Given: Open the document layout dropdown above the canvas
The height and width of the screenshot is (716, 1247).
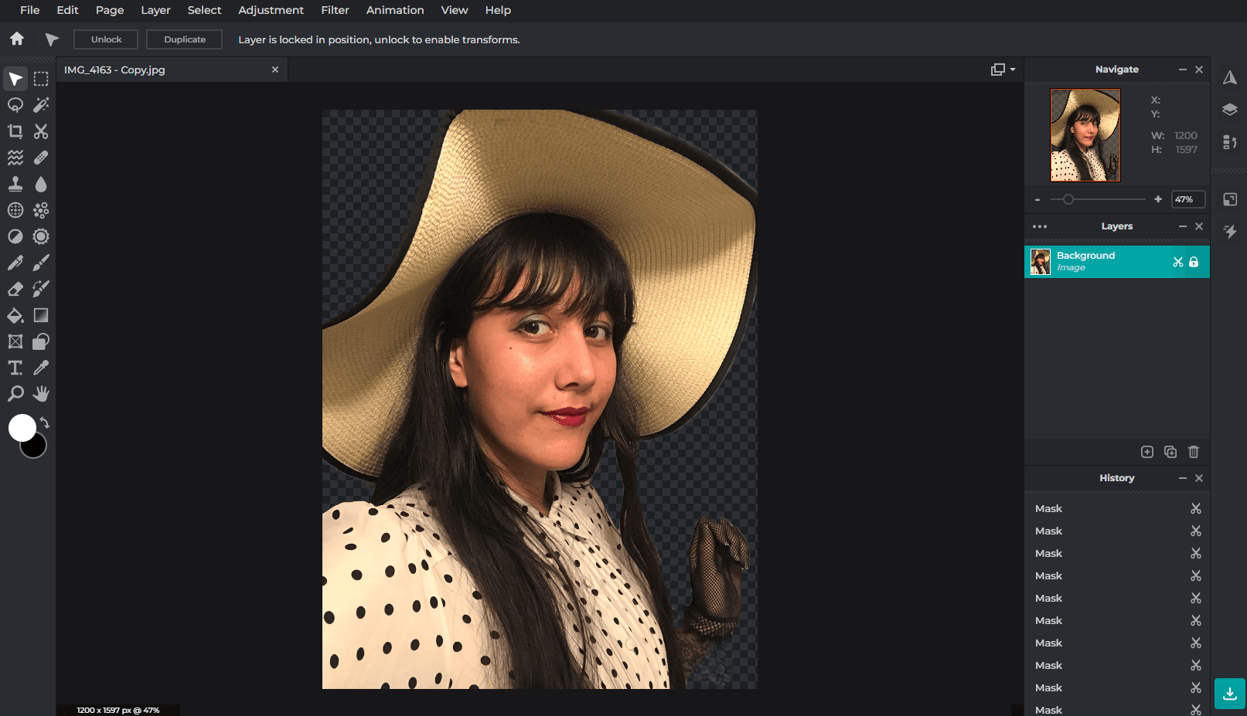Looking at the screenshot, I should click(x=1002, y=69).
